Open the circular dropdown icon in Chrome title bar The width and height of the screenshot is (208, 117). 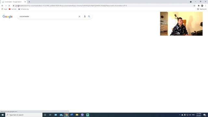click(x=191, y=2)
